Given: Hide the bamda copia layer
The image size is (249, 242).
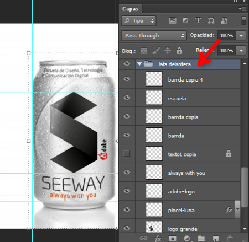Looking at the screenshot, I should tap(127, 116).
